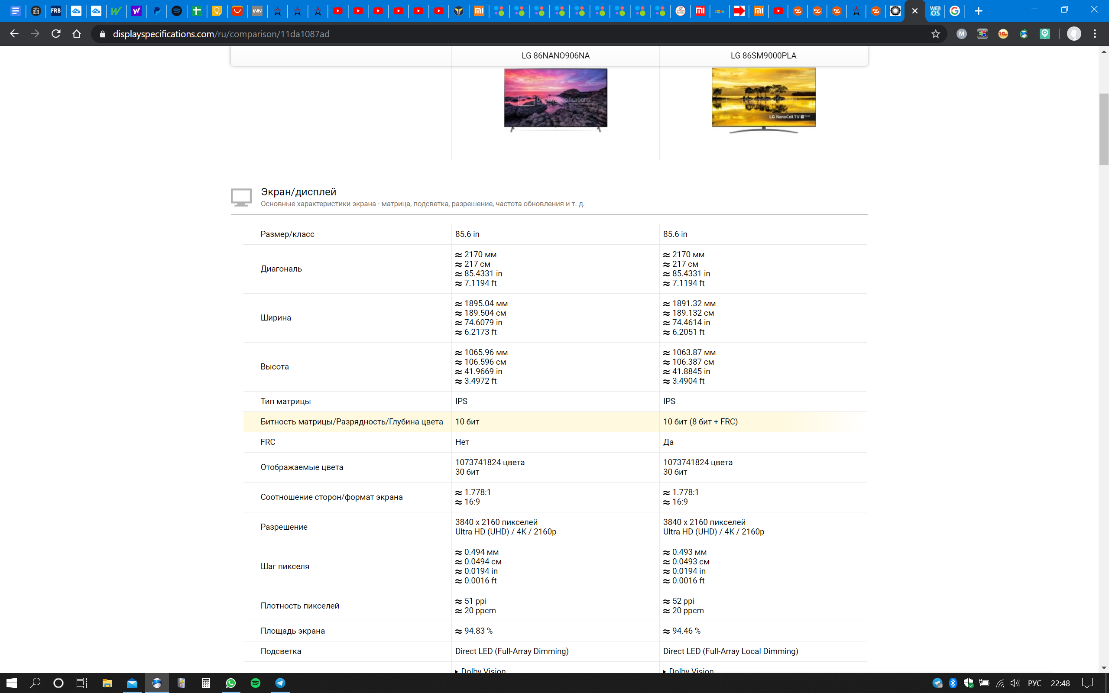Click the LG 86NANO906NA TV thumbnail
Image resolution: width=1109 pixels, height=693 pixels.
[555, 100]
